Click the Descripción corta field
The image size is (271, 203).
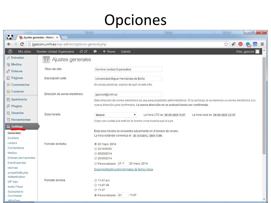click(x=128, y=79)
